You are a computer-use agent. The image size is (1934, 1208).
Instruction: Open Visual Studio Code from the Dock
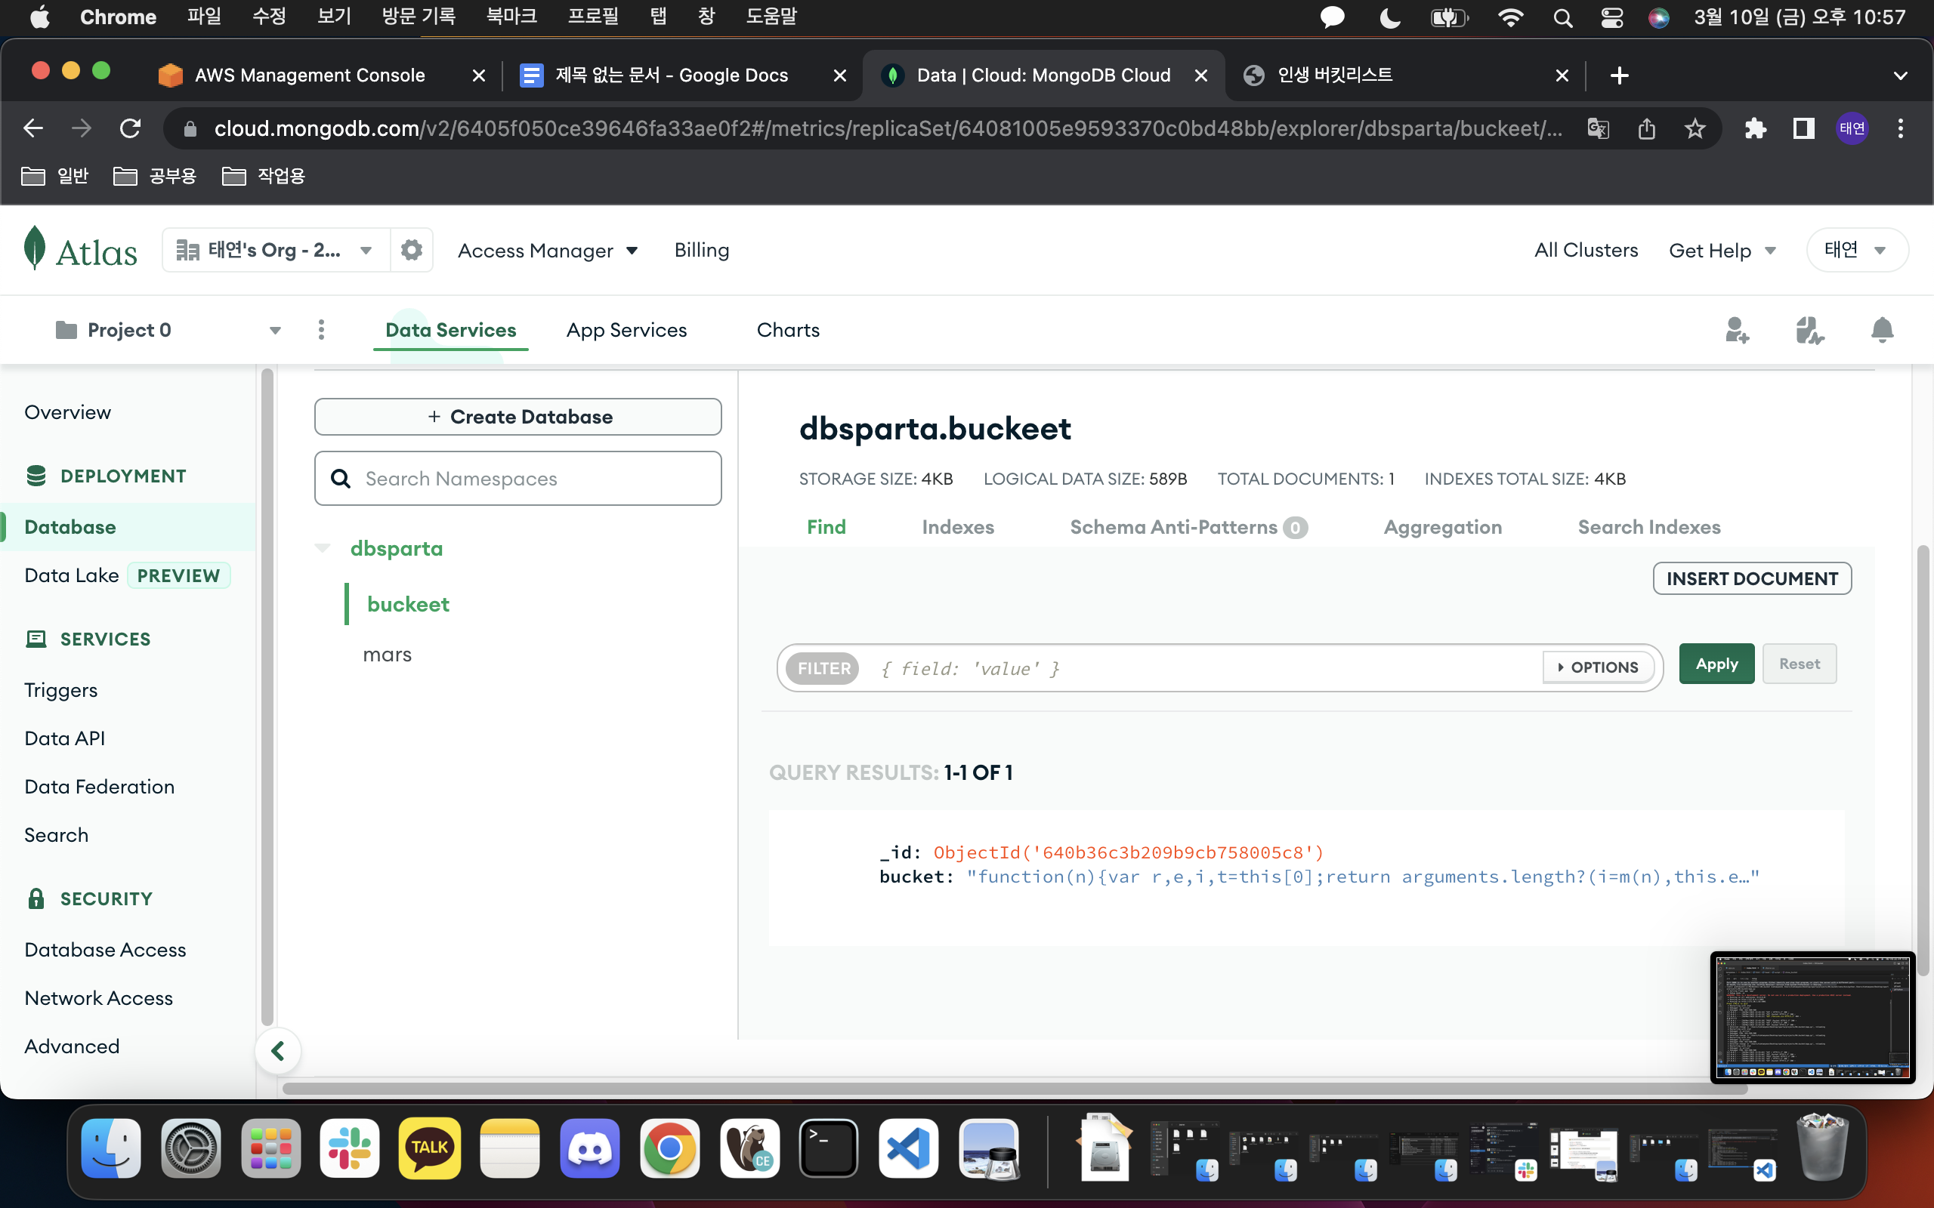pos(909,1148)
